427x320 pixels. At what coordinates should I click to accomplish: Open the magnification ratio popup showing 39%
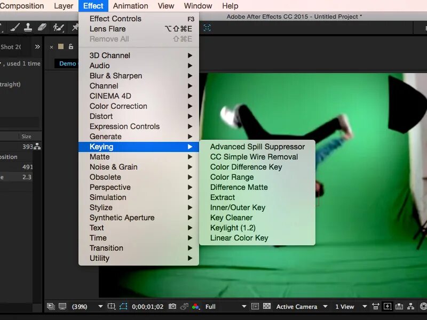[x=80, y=306]
